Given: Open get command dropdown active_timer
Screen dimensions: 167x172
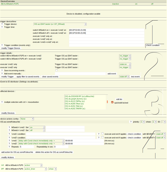Looking at the screenshot, I should [35, 169].
